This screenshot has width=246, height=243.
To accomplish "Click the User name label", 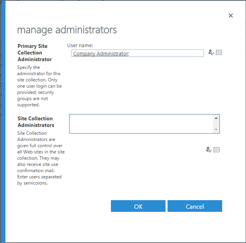I will [80, 46].
